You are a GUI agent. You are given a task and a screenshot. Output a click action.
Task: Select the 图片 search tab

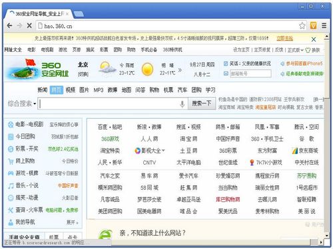click(84, 90)
